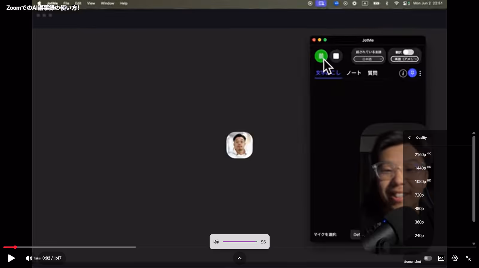
Task: Click the Wi-Fi icon in menu bar
Action: click(396, 3)
